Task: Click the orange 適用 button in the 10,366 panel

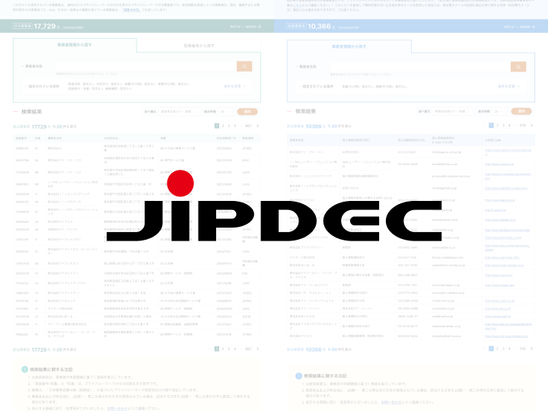Action: coord(521,111)
